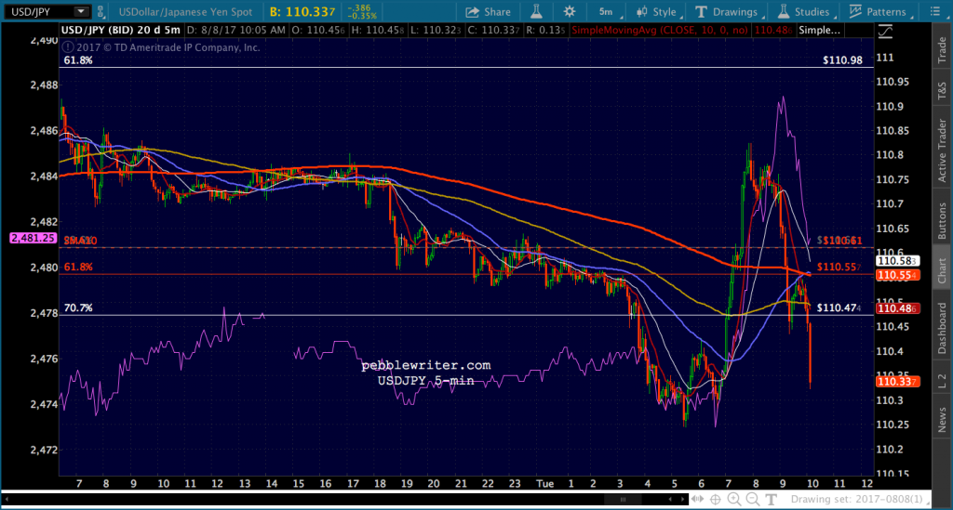Open the Active Trader sidebar tab
This screenshot has width=953, height=510.
[x=942, y=150]
